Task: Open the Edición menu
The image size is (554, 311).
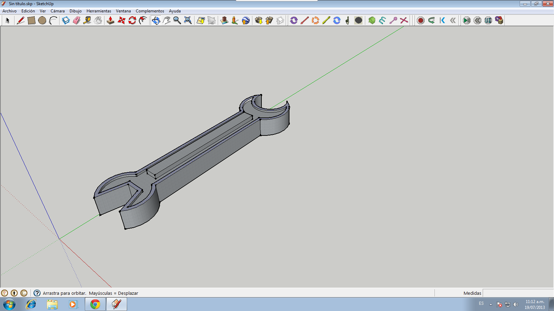Action: [28, 11]
